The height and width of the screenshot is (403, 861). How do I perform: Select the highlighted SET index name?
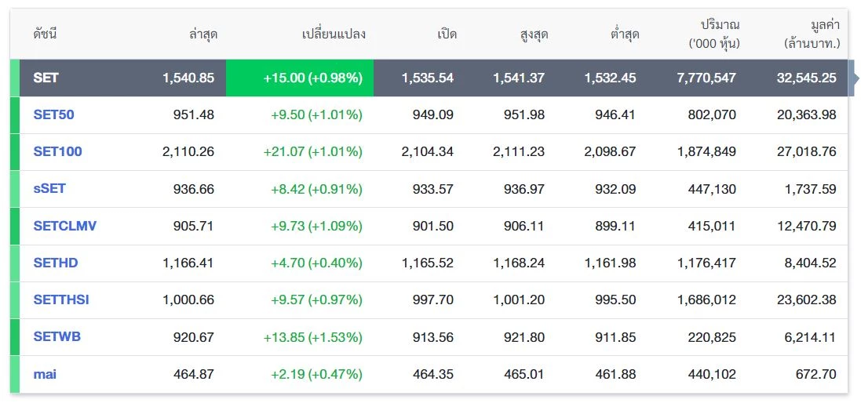coord(46,78)
